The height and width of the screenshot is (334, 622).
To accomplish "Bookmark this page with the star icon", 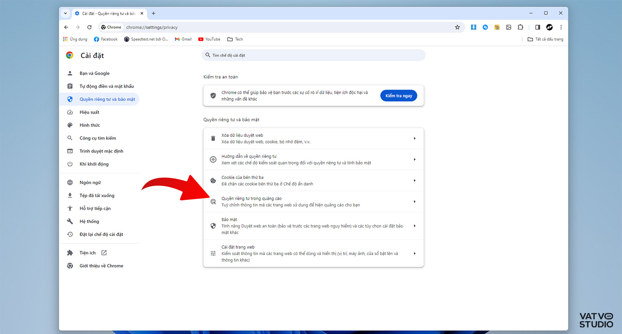I will pyautogui.click(x=457, y=27).
